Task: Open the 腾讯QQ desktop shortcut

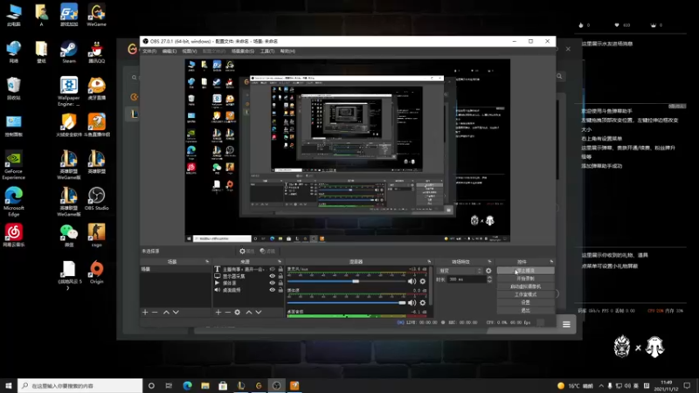Action: [x=96, y=52]
